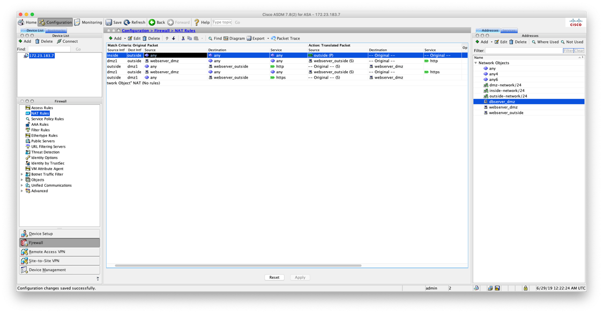Click the Refresh icon in the main toolbar
Screen dimensions: 603x313
tap(135, 22)
